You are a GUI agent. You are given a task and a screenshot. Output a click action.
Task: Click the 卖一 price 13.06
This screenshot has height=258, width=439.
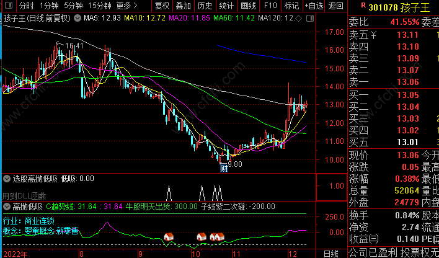[x=408, y=82]
